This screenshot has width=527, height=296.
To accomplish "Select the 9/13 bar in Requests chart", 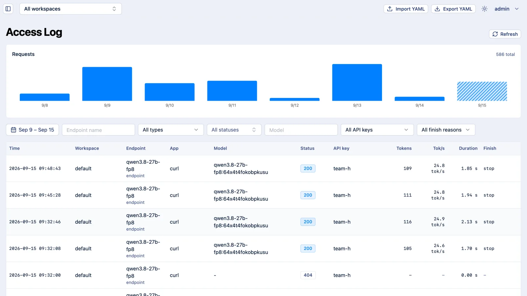I will [357, 83].
